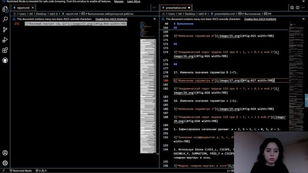Select report.md breadcrumb in left editor
308x173 pixels.
[x=72, y=14]
